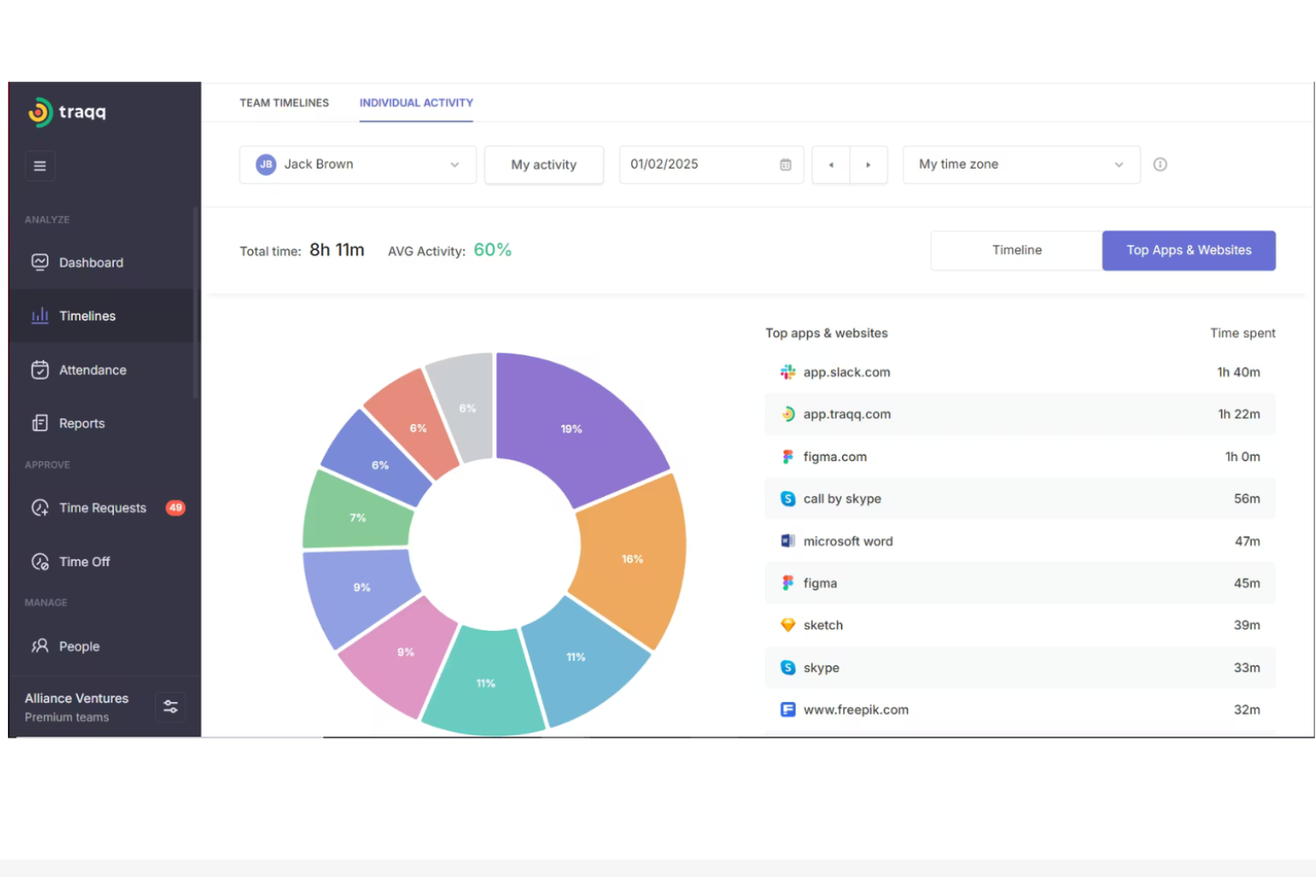The image size is (1316, 877).
Task: Collapse sidebar with hamburger menu icon
Action: coord(39,165)
